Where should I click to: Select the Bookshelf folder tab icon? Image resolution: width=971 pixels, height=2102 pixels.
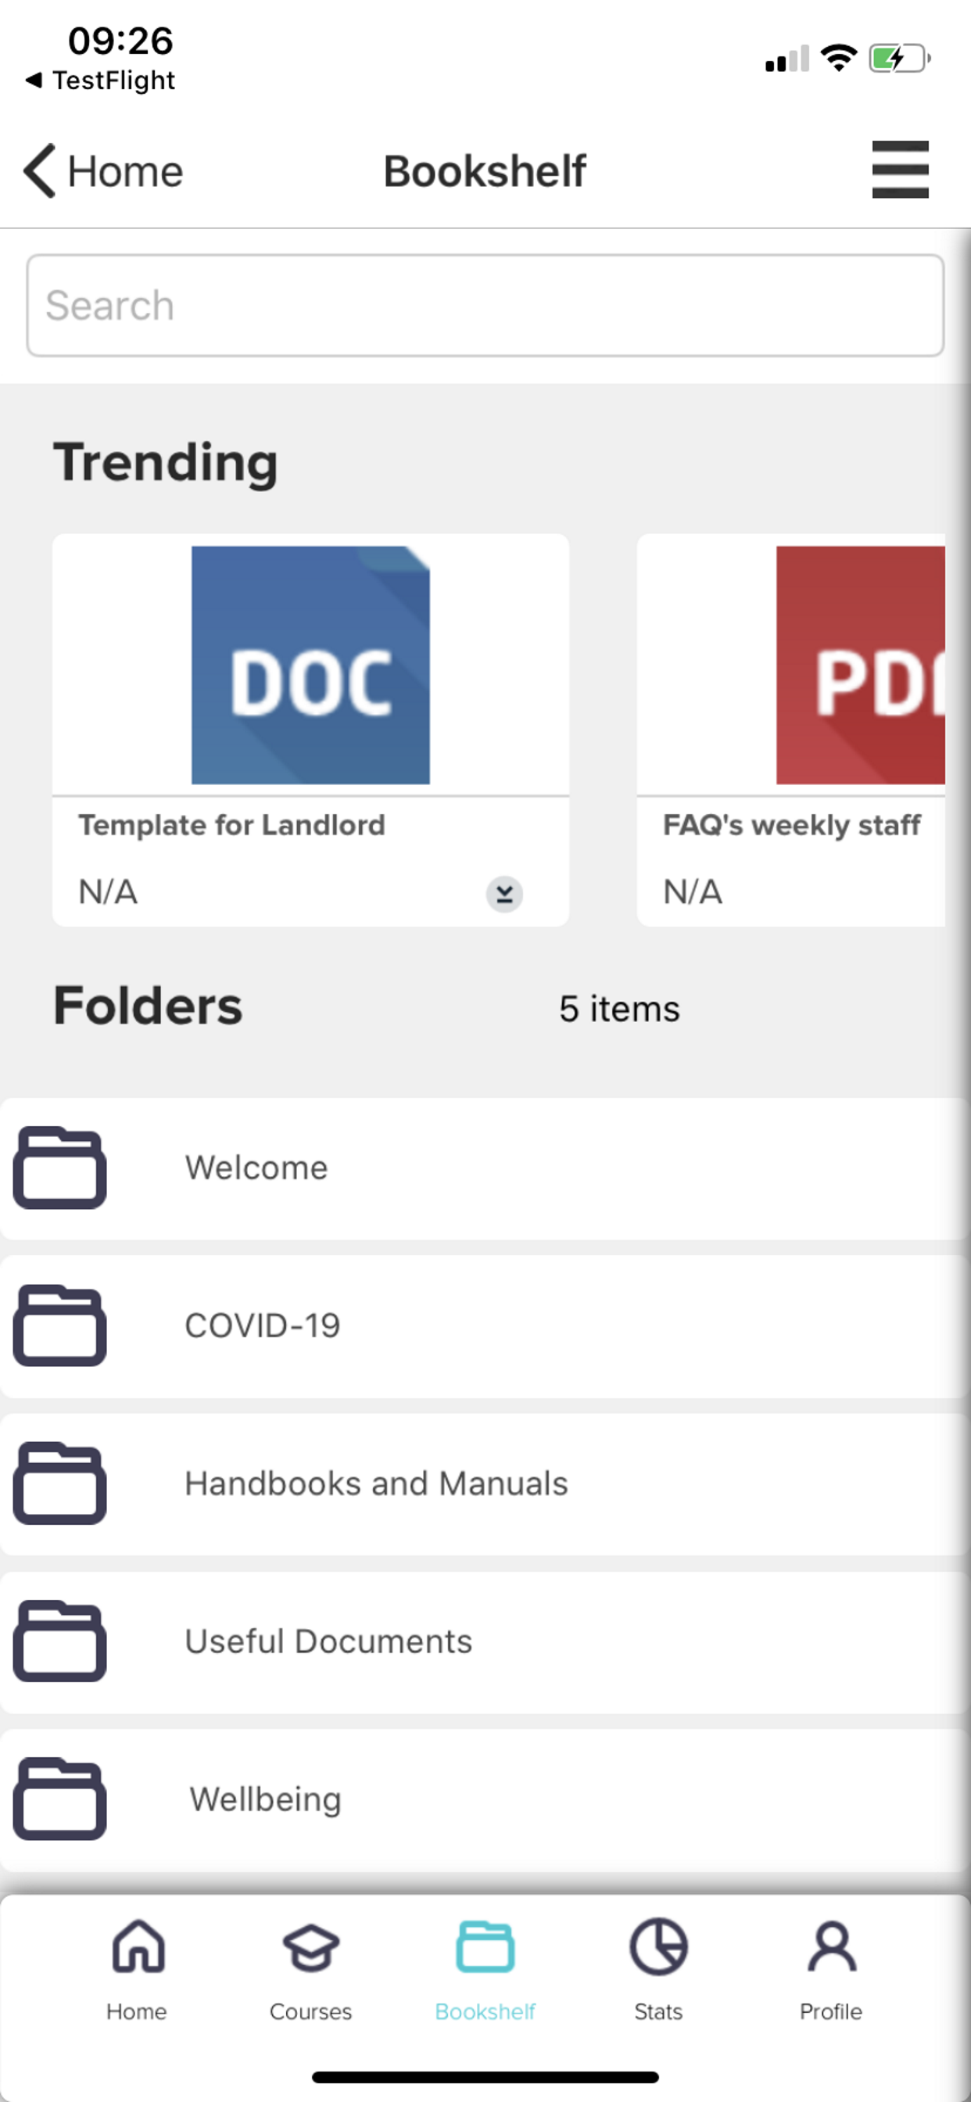(x=485, y=1947)
